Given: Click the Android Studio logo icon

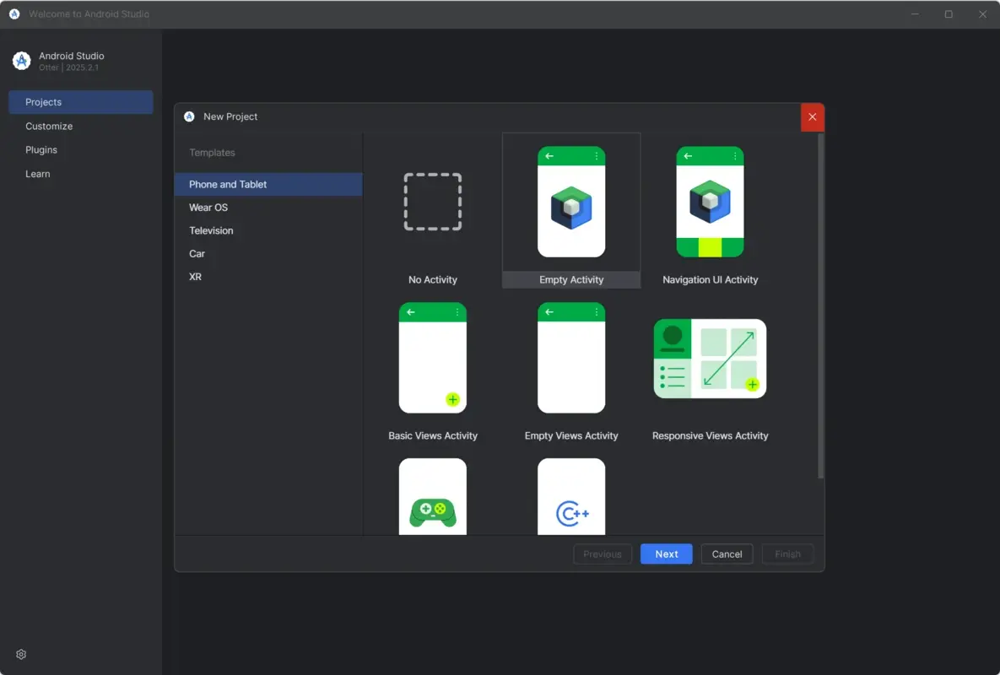Looking at the screenshot, I should point(21,60).
